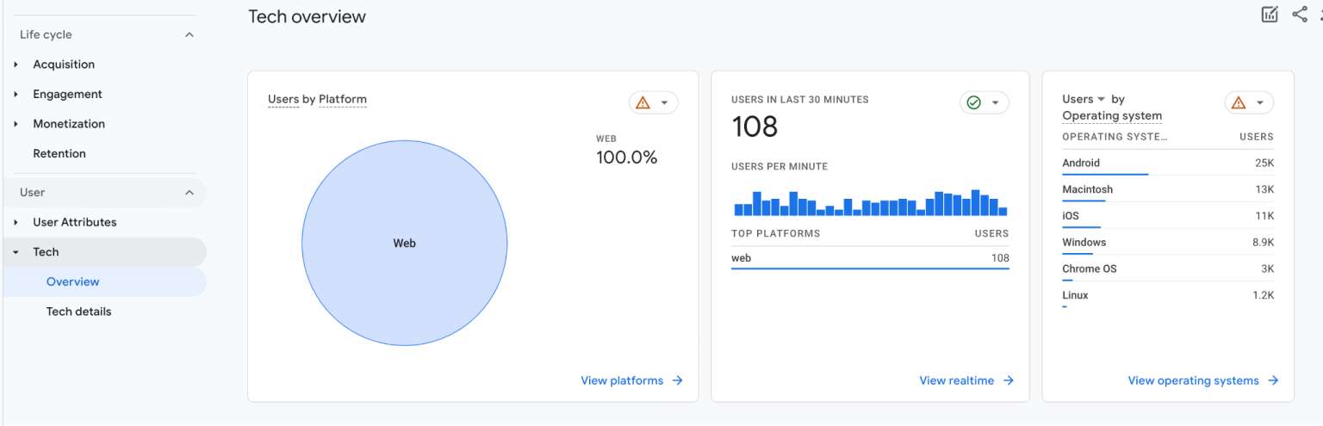Collapse the User section

pos(189,193)
